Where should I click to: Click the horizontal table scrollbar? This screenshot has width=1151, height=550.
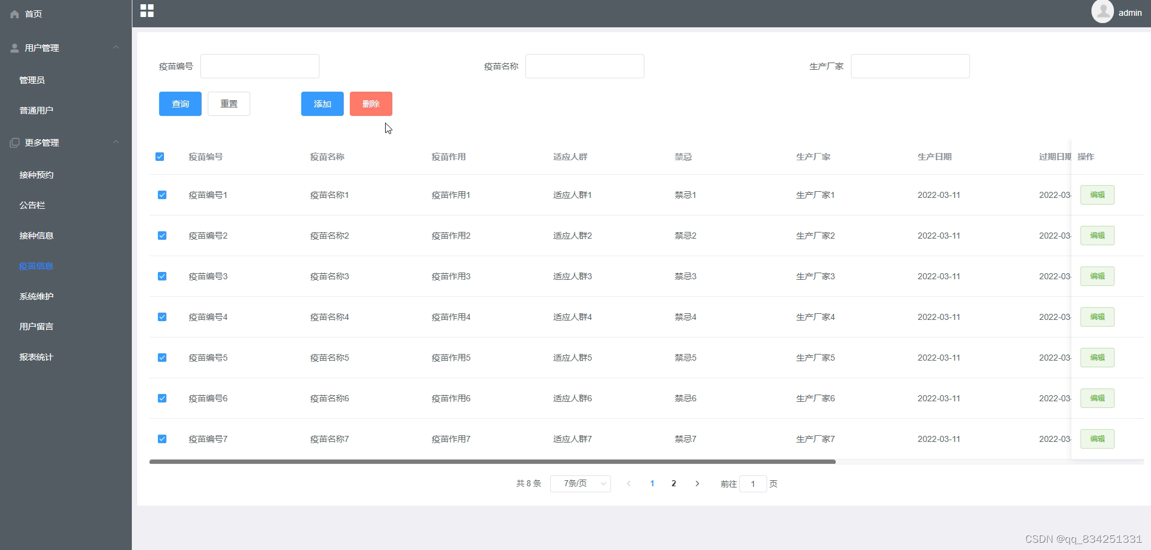pyautogui.click(x=493, y=462)
